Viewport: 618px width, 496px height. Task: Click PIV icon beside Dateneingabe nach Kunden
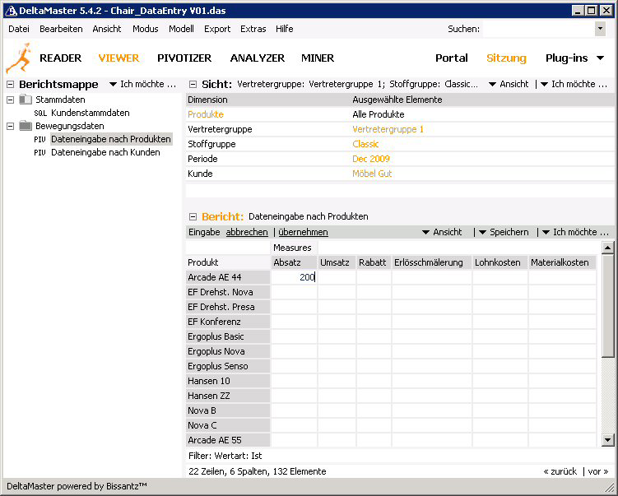point(39,152)
